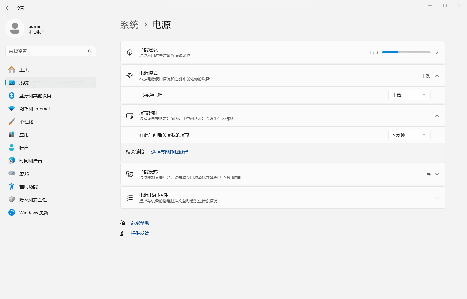Screen dimensions: 467x299
Task: Click the privacy shield icon
Action: 12,199
